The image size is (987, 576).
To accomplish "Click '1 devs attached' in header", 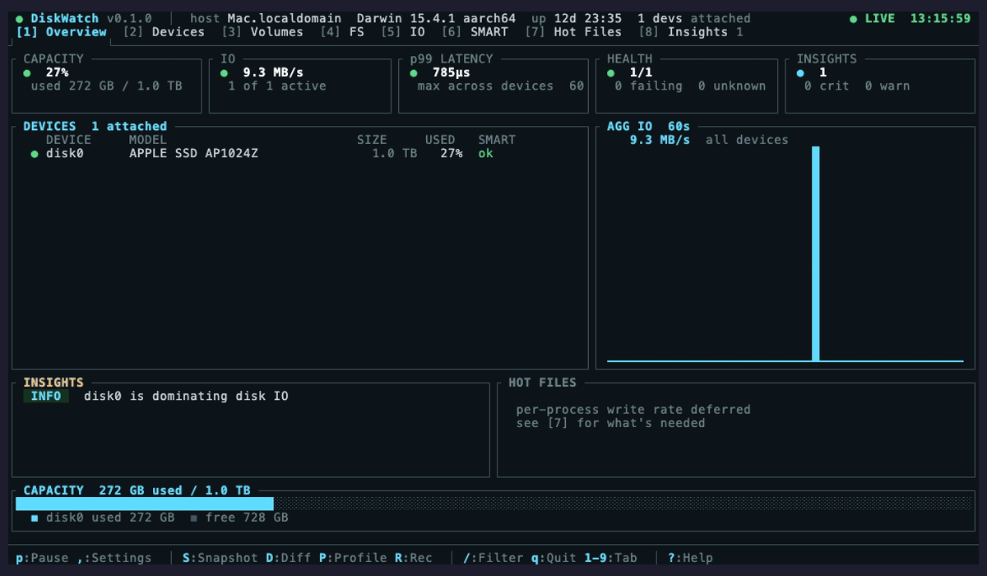I will 694,18.
